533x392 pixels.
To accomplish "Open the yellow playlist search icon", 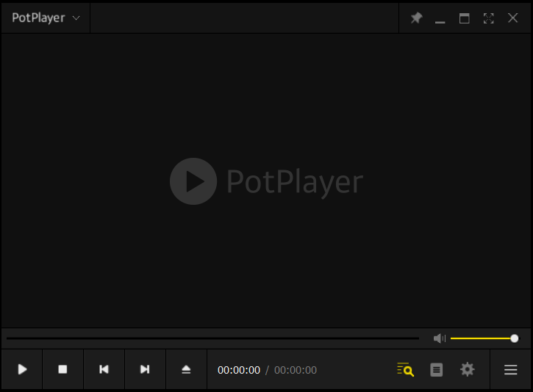I will pos(405,369).
